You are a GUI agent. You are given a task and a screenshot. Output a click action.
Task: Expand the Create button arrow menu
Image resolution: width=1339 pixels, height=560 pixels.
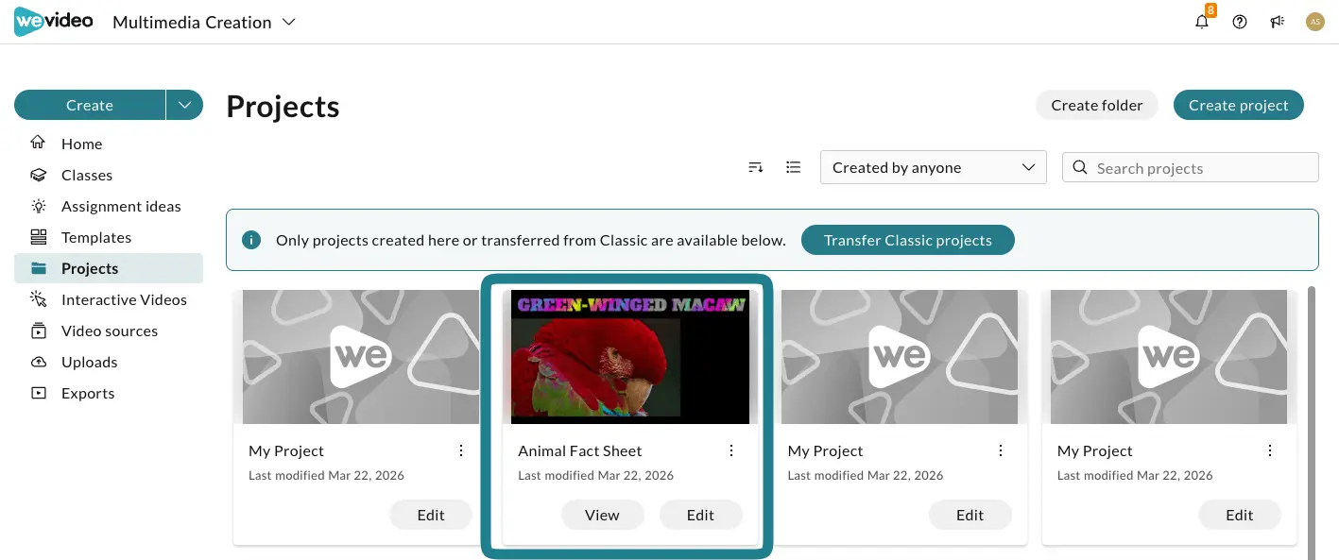[184, 105]
